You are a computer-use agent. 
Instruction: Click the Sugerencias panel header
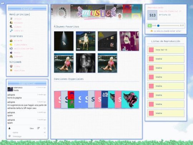tap(27, 83)
